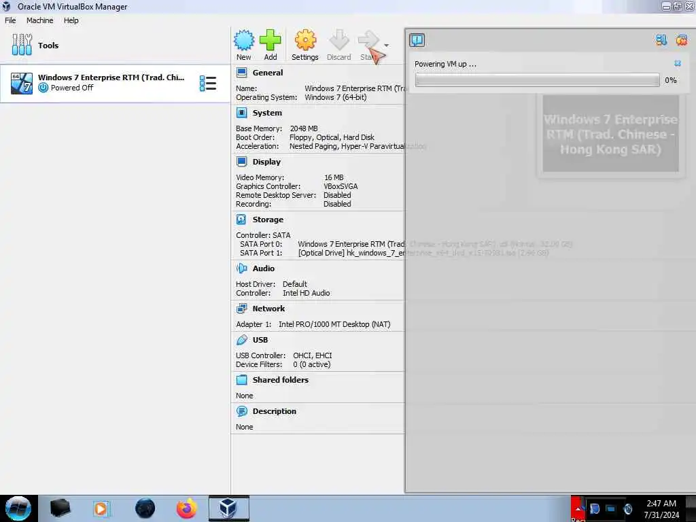Viewport: 696px width, 522px height.
Task: Click the clock showing 2:47 AM
Action: click(661, 508)
